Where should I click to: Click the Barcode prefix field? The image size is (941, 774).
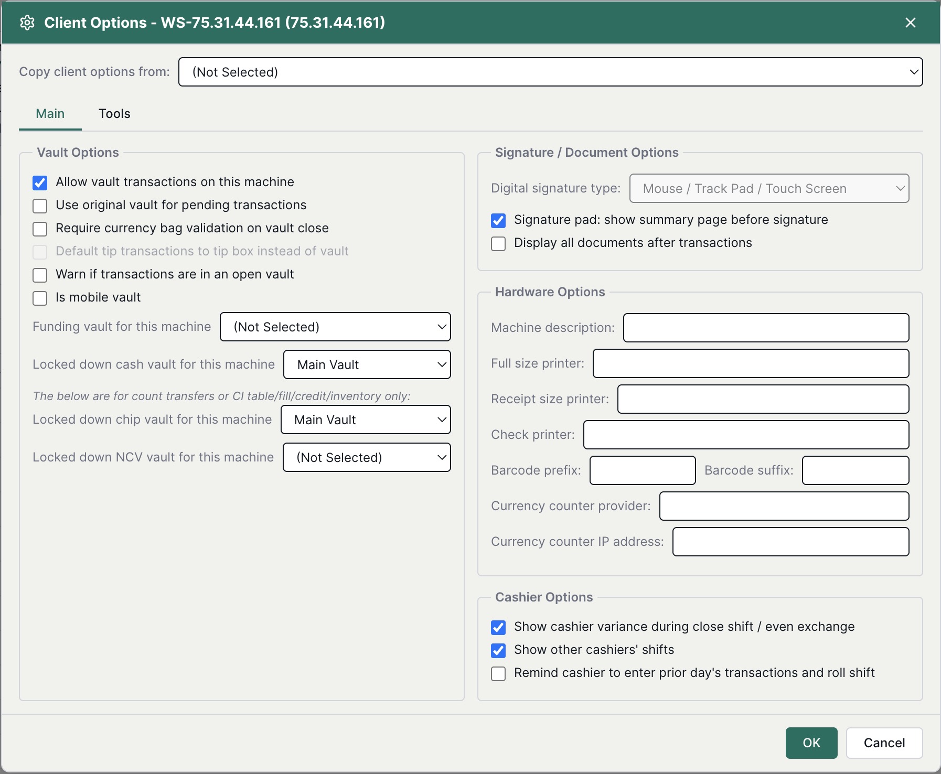point(643,470)
